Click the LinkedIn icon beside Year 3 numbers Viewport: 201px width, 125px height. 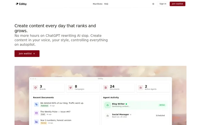tap(36, 122)
